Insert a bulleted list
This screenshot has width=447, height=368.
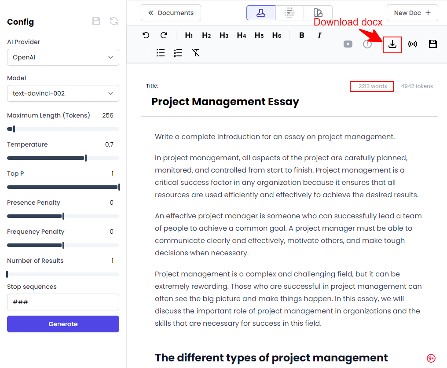pyautogui.click(x=161, y=53)
